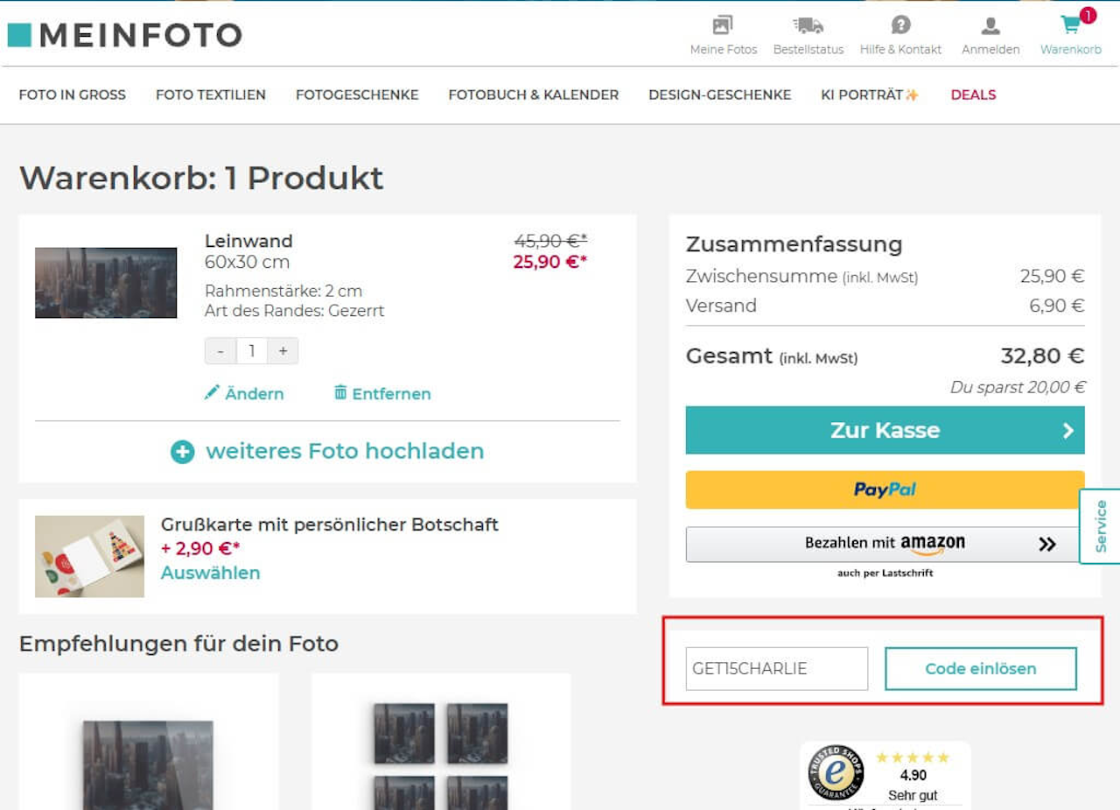Click Ändern to edit the Leinwand
Viewport: 1120px width, 810px height.
click(x=244, y=393)
